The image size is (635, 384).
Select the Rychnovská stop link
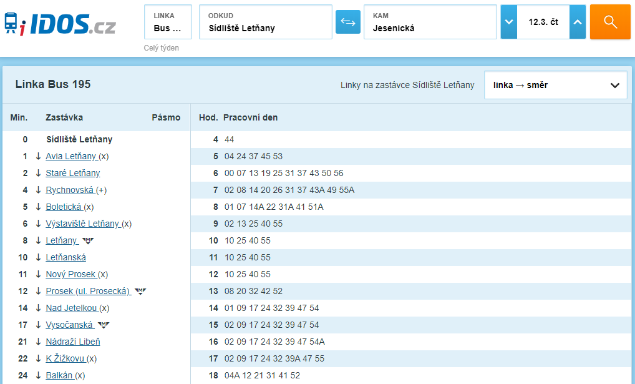pos(70,190)
